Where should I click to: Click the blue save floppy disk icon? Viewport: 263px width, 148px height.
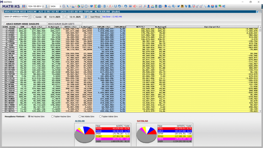[x=24, y=6]
